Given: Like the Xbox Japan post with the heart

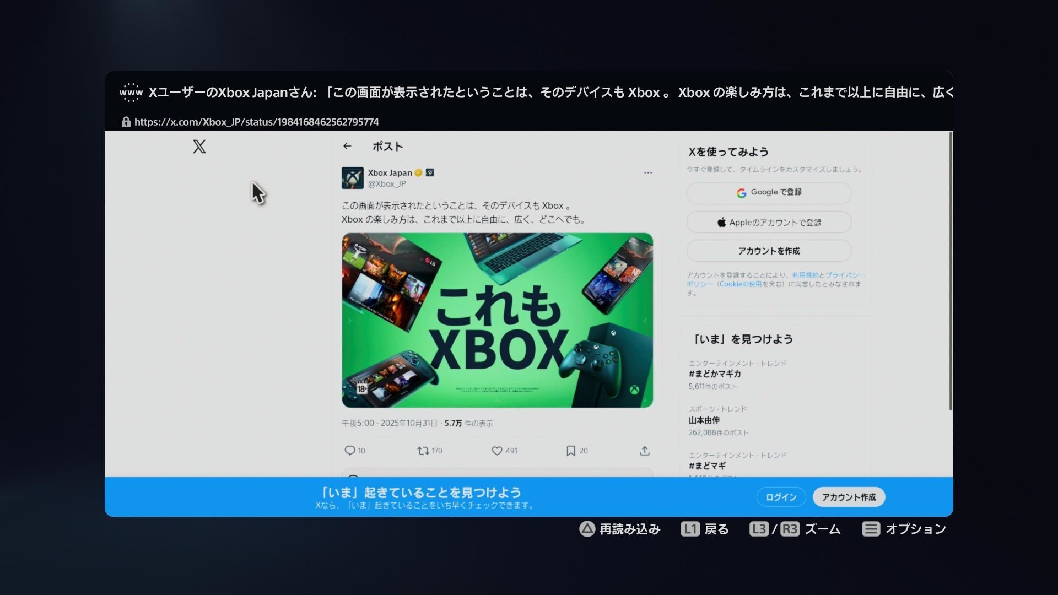Looking at the screenshot, I should [x=496, y=450].
